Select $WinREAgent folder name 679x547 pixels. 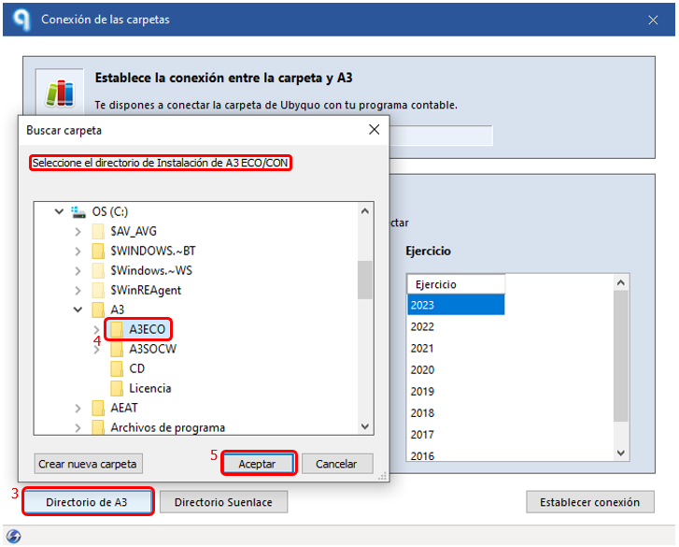pos(146,291)
